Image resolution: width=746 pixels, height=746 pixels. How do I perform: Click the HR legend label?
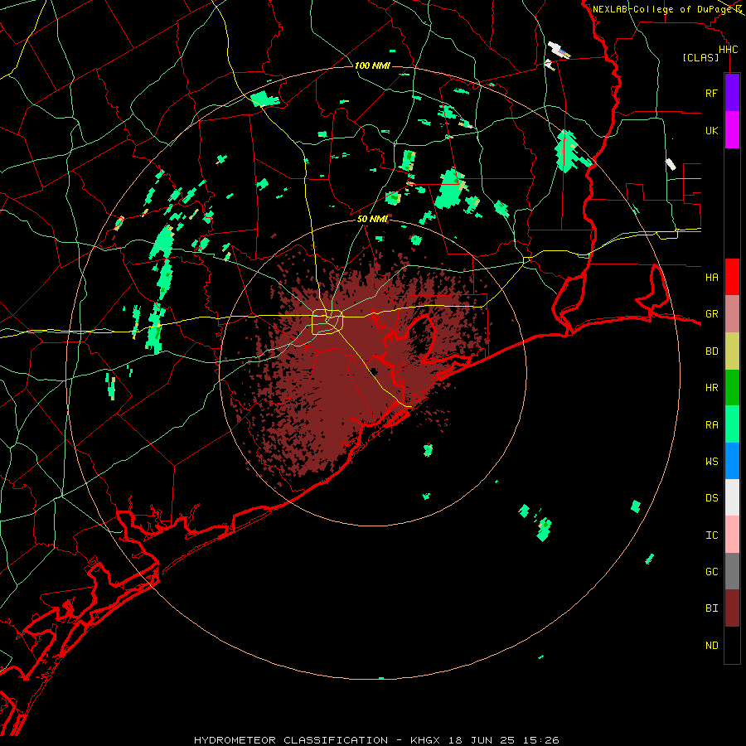(x=712, y=388)
